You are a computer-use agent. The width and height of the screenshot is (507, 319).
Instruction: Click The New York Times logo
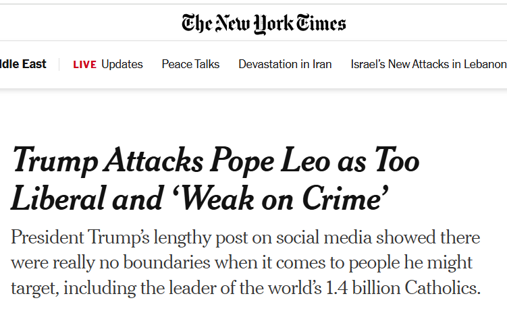coord(263,24)
